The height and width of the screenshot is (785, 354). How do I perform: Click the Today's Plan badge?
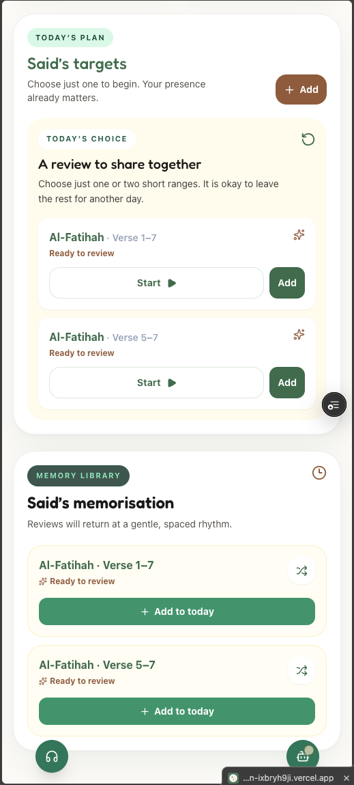[70, 38]
